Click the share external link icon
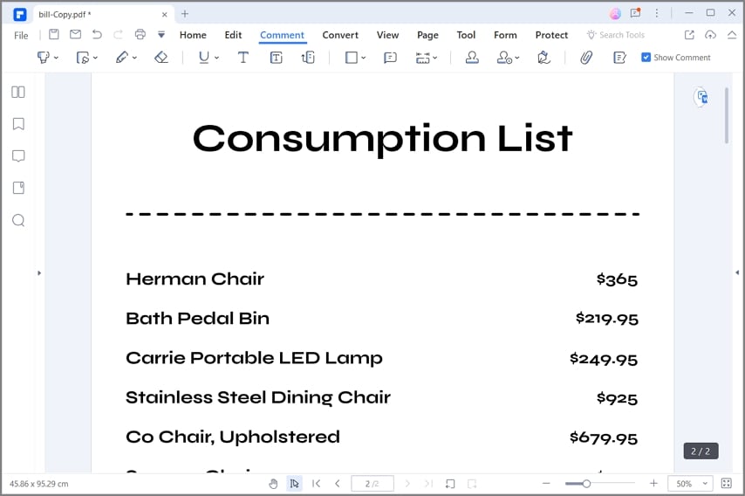Image resolution: width=745 pixels, height=496 pixels. 689,34
